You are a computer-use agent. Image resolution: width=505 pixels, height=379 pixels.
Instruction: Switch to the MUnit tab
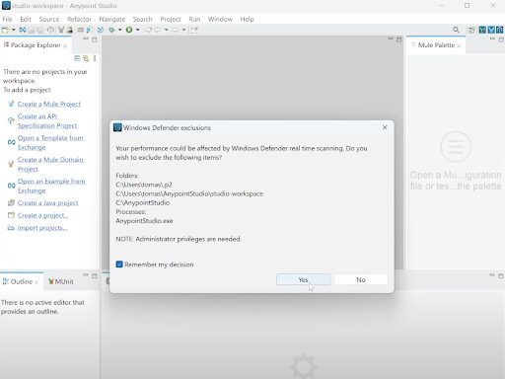(61, 281)
